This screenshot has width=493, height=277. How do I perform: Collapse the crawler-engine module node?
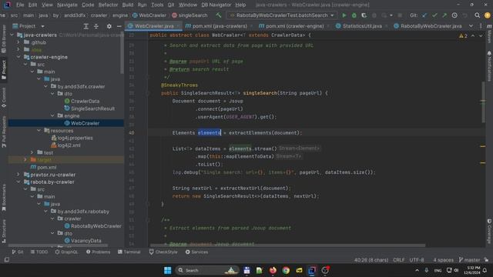point(18,57)
